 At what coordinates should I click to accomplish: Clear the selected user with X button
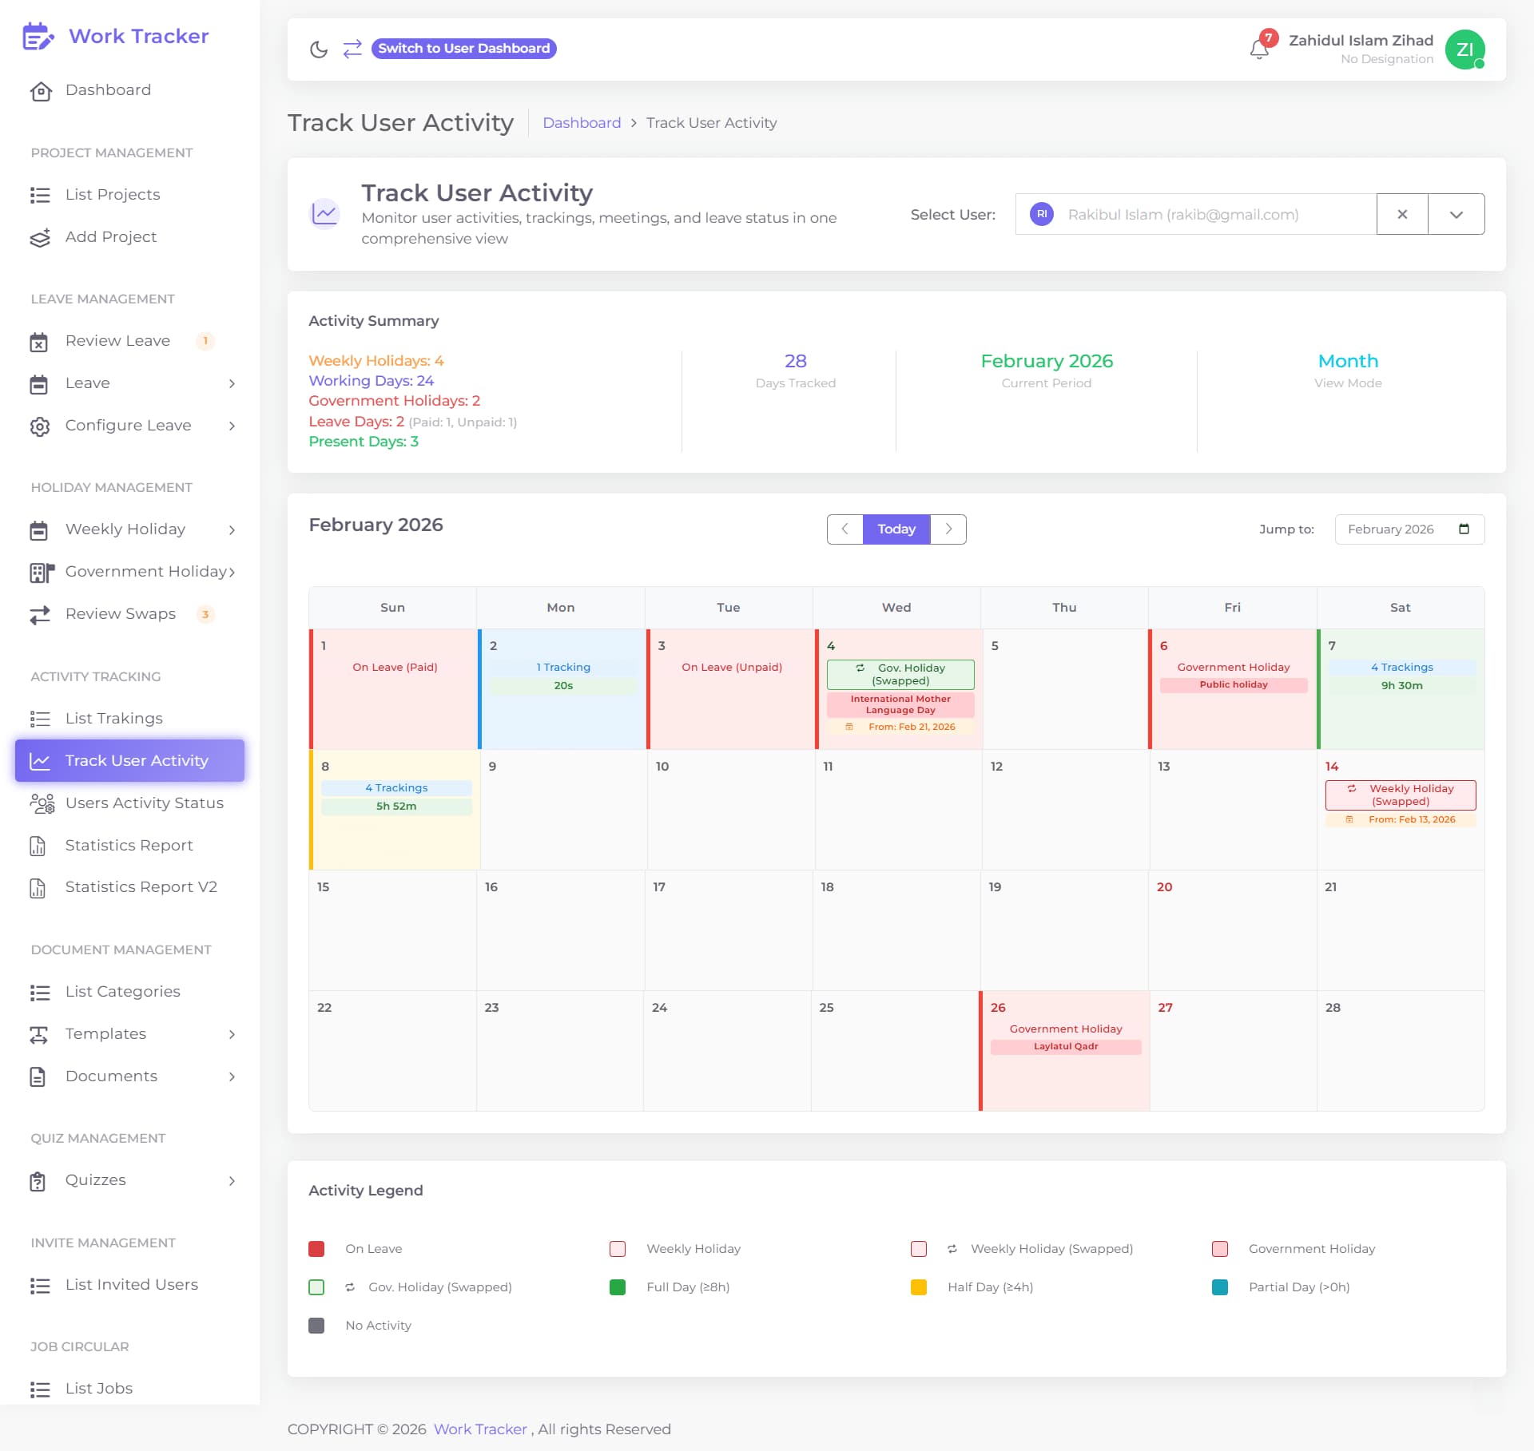(1402, 214)
